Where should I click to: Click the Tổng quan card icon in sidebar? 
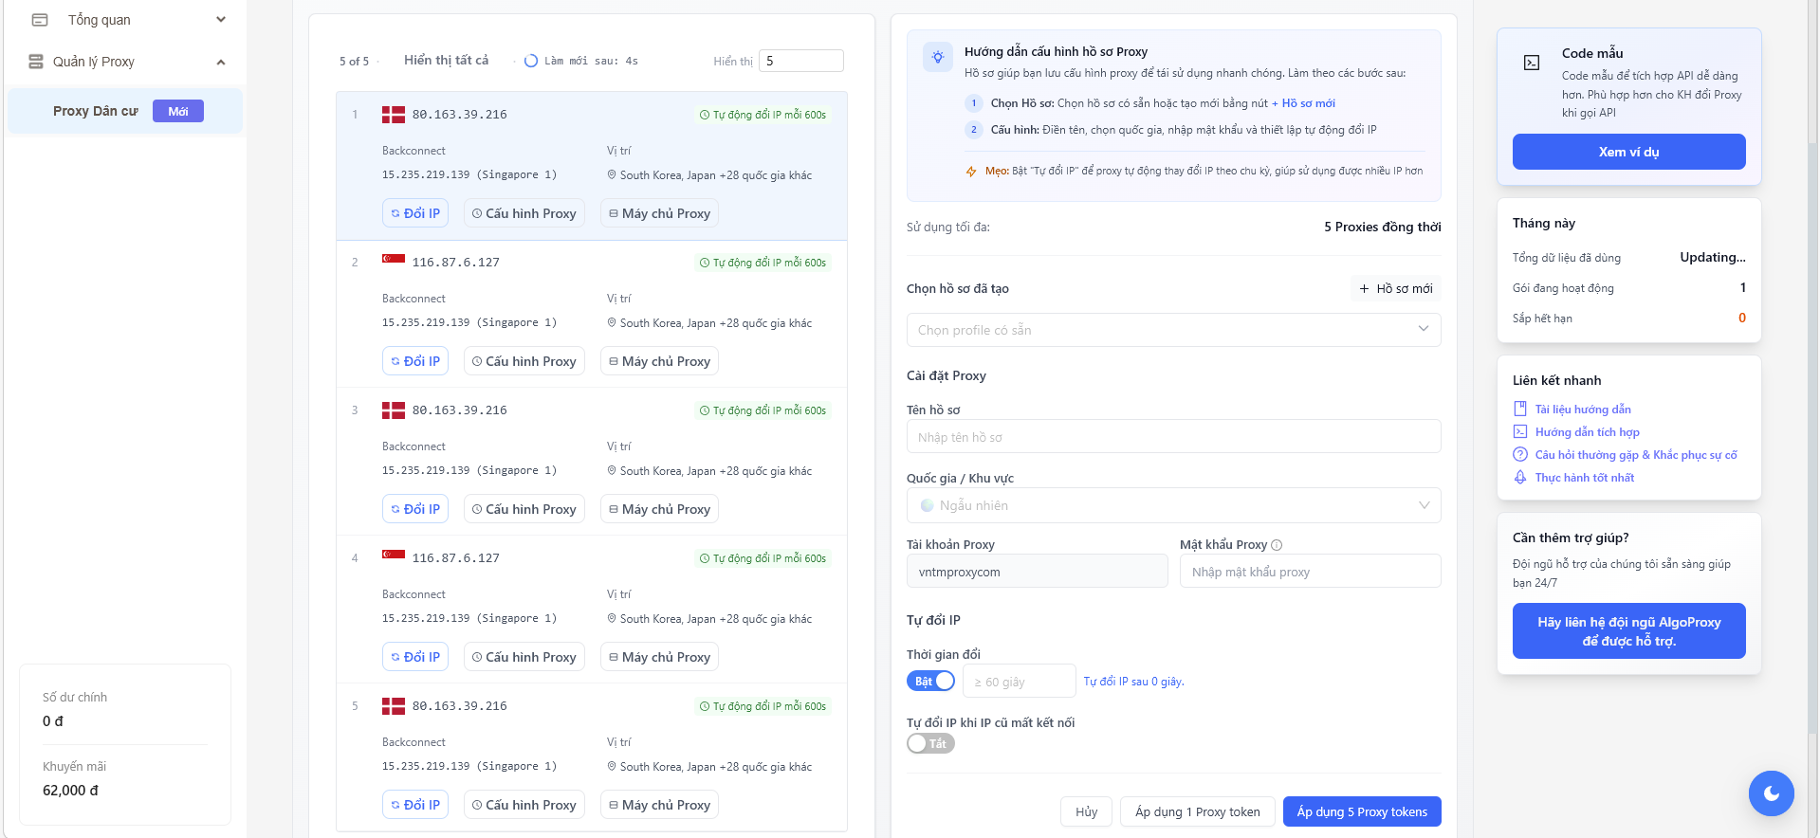point(39,20)
